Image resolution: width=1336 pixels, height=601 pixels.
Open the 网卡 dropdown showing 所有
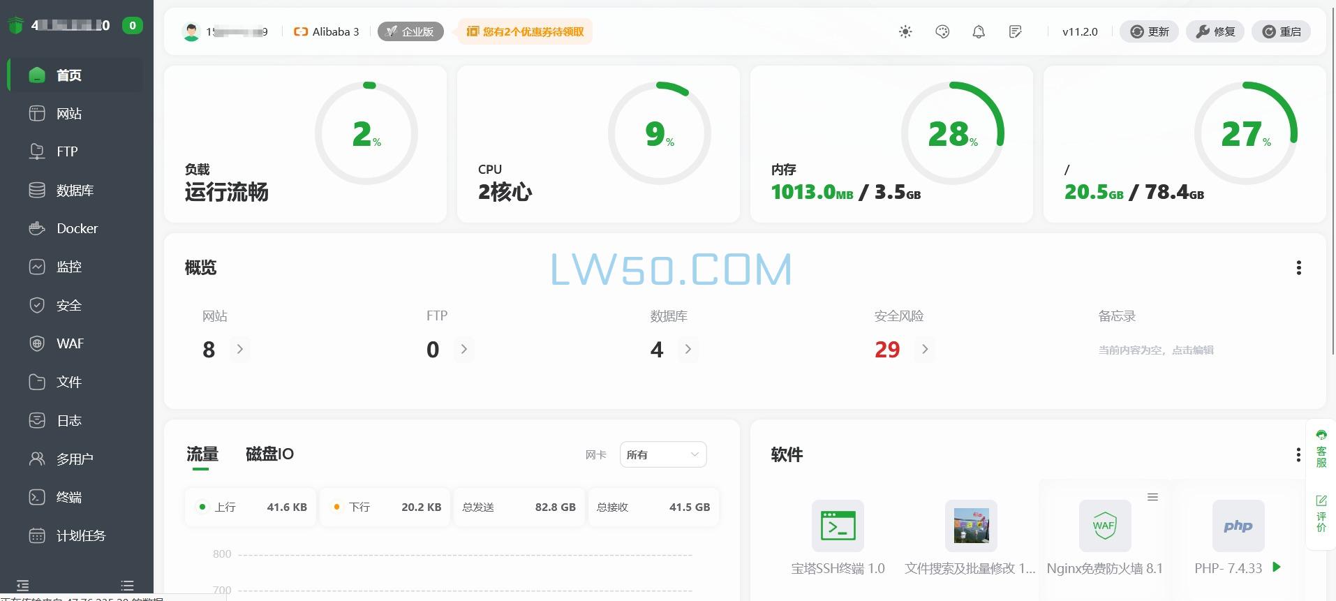point(662,454)
